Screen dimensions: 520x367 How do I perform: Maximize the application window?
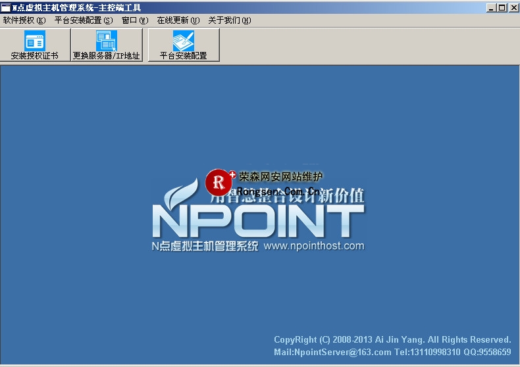502,7
